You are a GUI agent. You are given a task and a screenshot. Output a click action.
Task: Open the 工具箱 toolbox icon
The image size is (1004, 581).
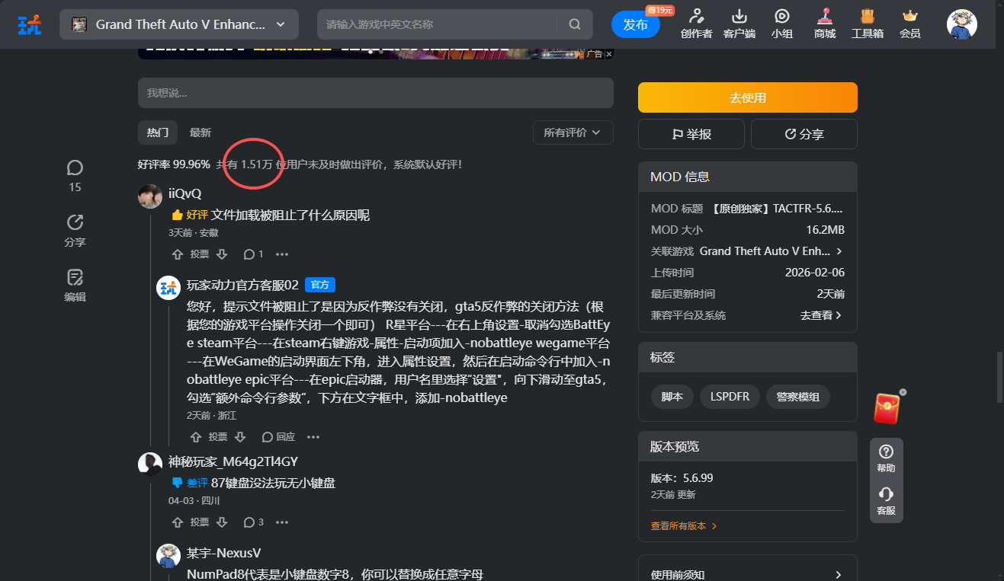point(867,17)
